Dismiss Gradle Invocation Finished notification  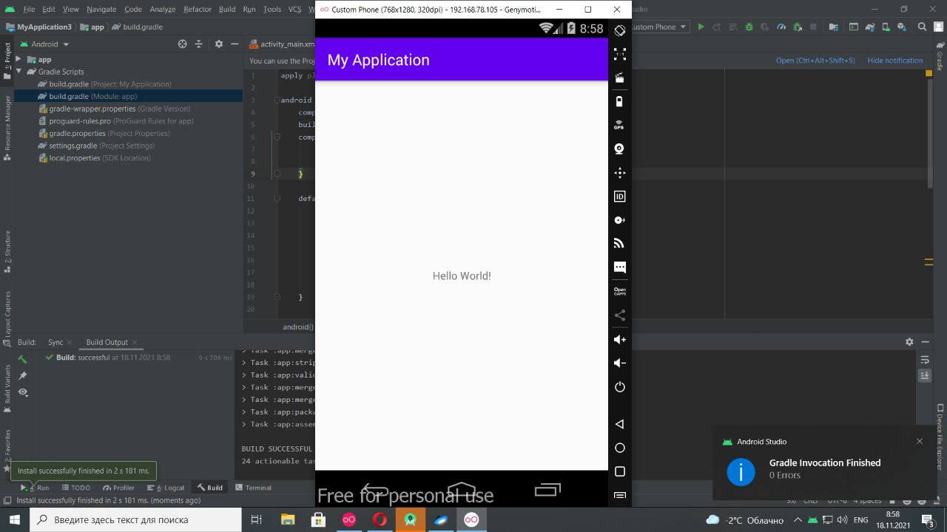[x=920, y=441]
